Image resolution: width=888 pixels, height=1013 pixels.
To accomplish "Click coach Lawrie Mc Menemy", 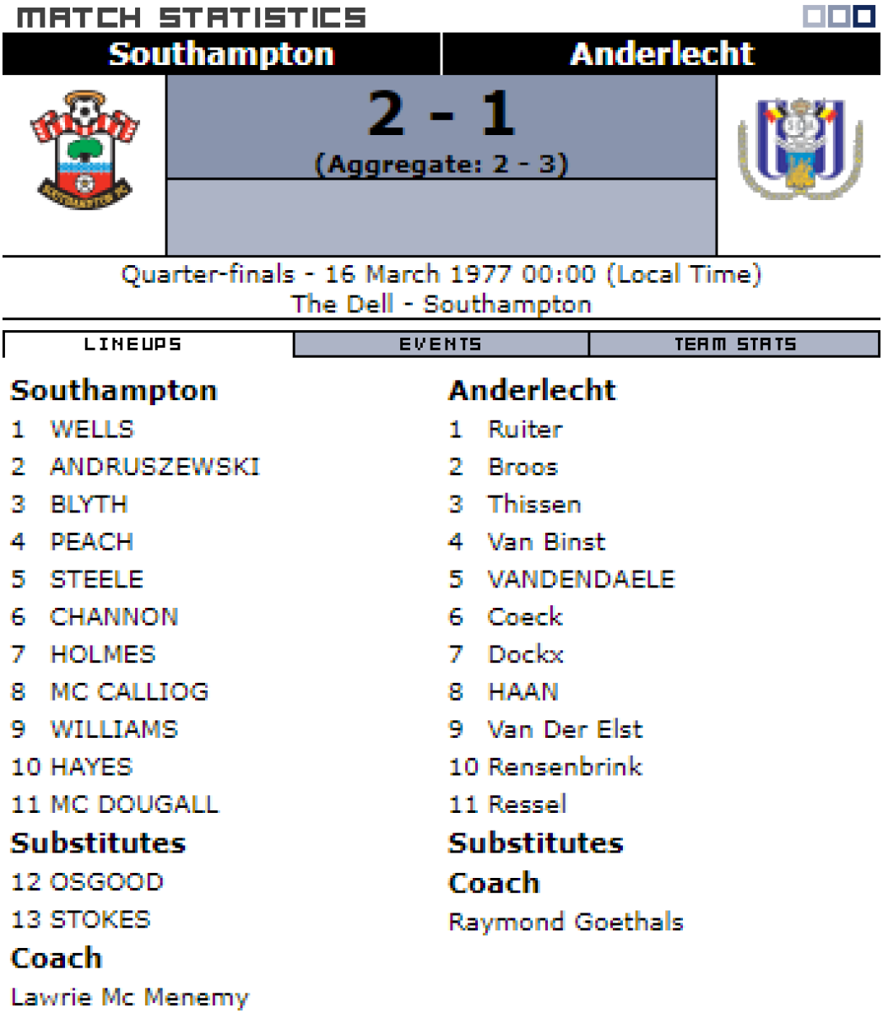I will 130,998.
